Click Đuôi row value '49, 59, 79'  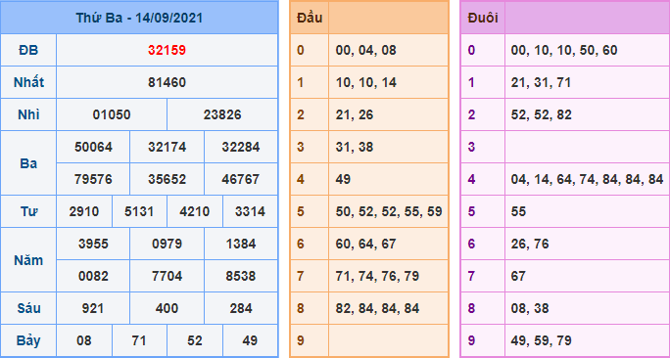point(542,341)
